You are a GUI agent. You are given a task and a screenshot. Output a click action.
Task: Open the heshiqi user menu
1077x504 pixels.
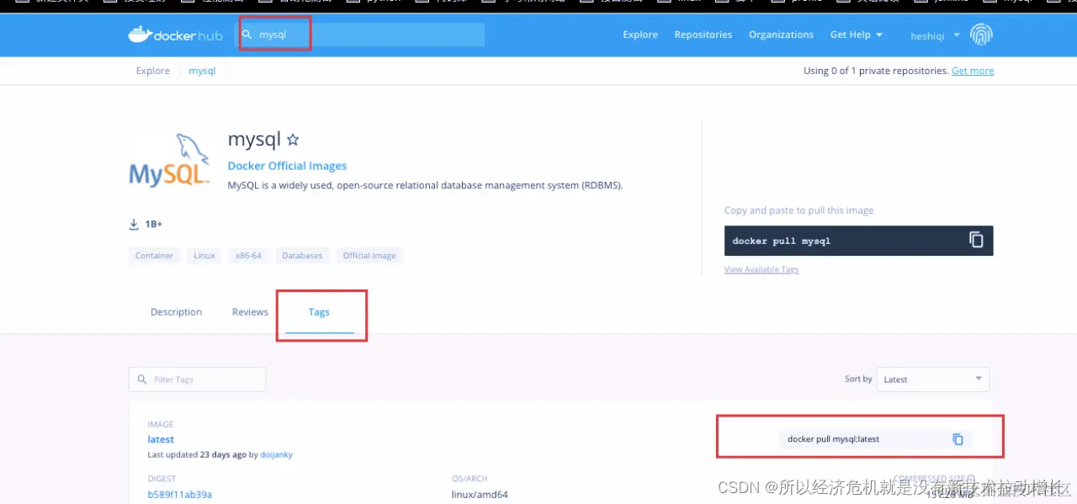935,35
